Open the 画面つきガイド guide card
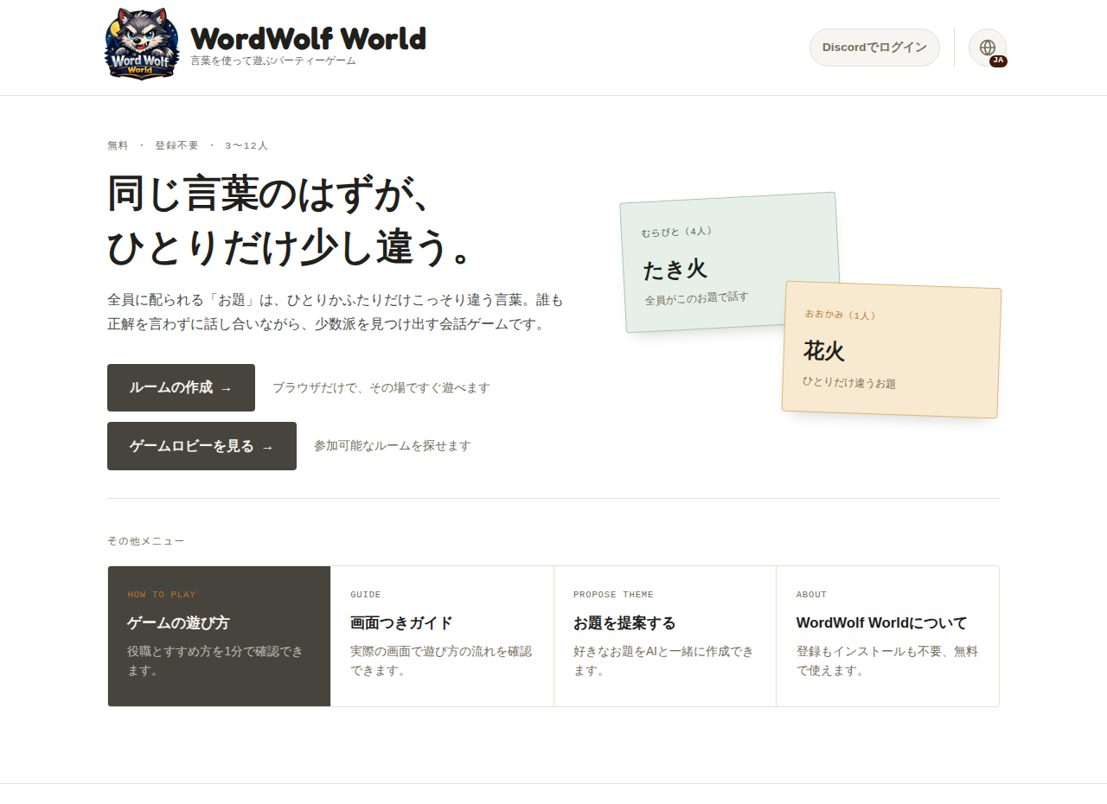The height and width of the screenshot is (804, 1107). [442, 636]
